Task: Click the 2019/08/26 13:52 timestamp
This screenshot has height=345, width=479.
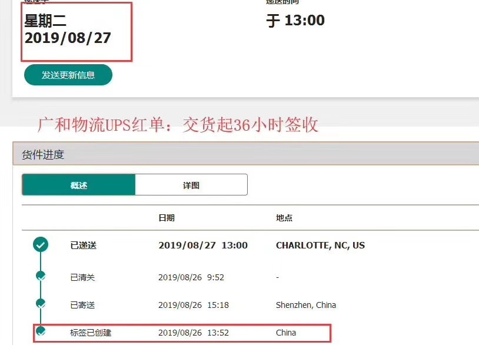Action: [x=193, y=333]
